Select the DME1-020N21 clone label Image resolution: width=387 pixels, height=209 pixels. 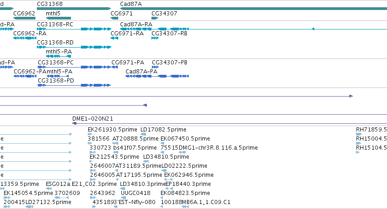[93, 119]
